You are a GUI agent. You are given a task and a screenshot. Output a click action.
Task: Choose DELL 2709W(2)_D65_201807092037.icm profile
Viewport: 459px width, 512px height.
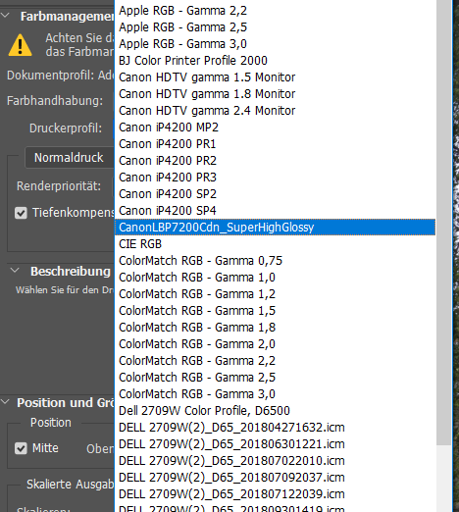point(276,478)
